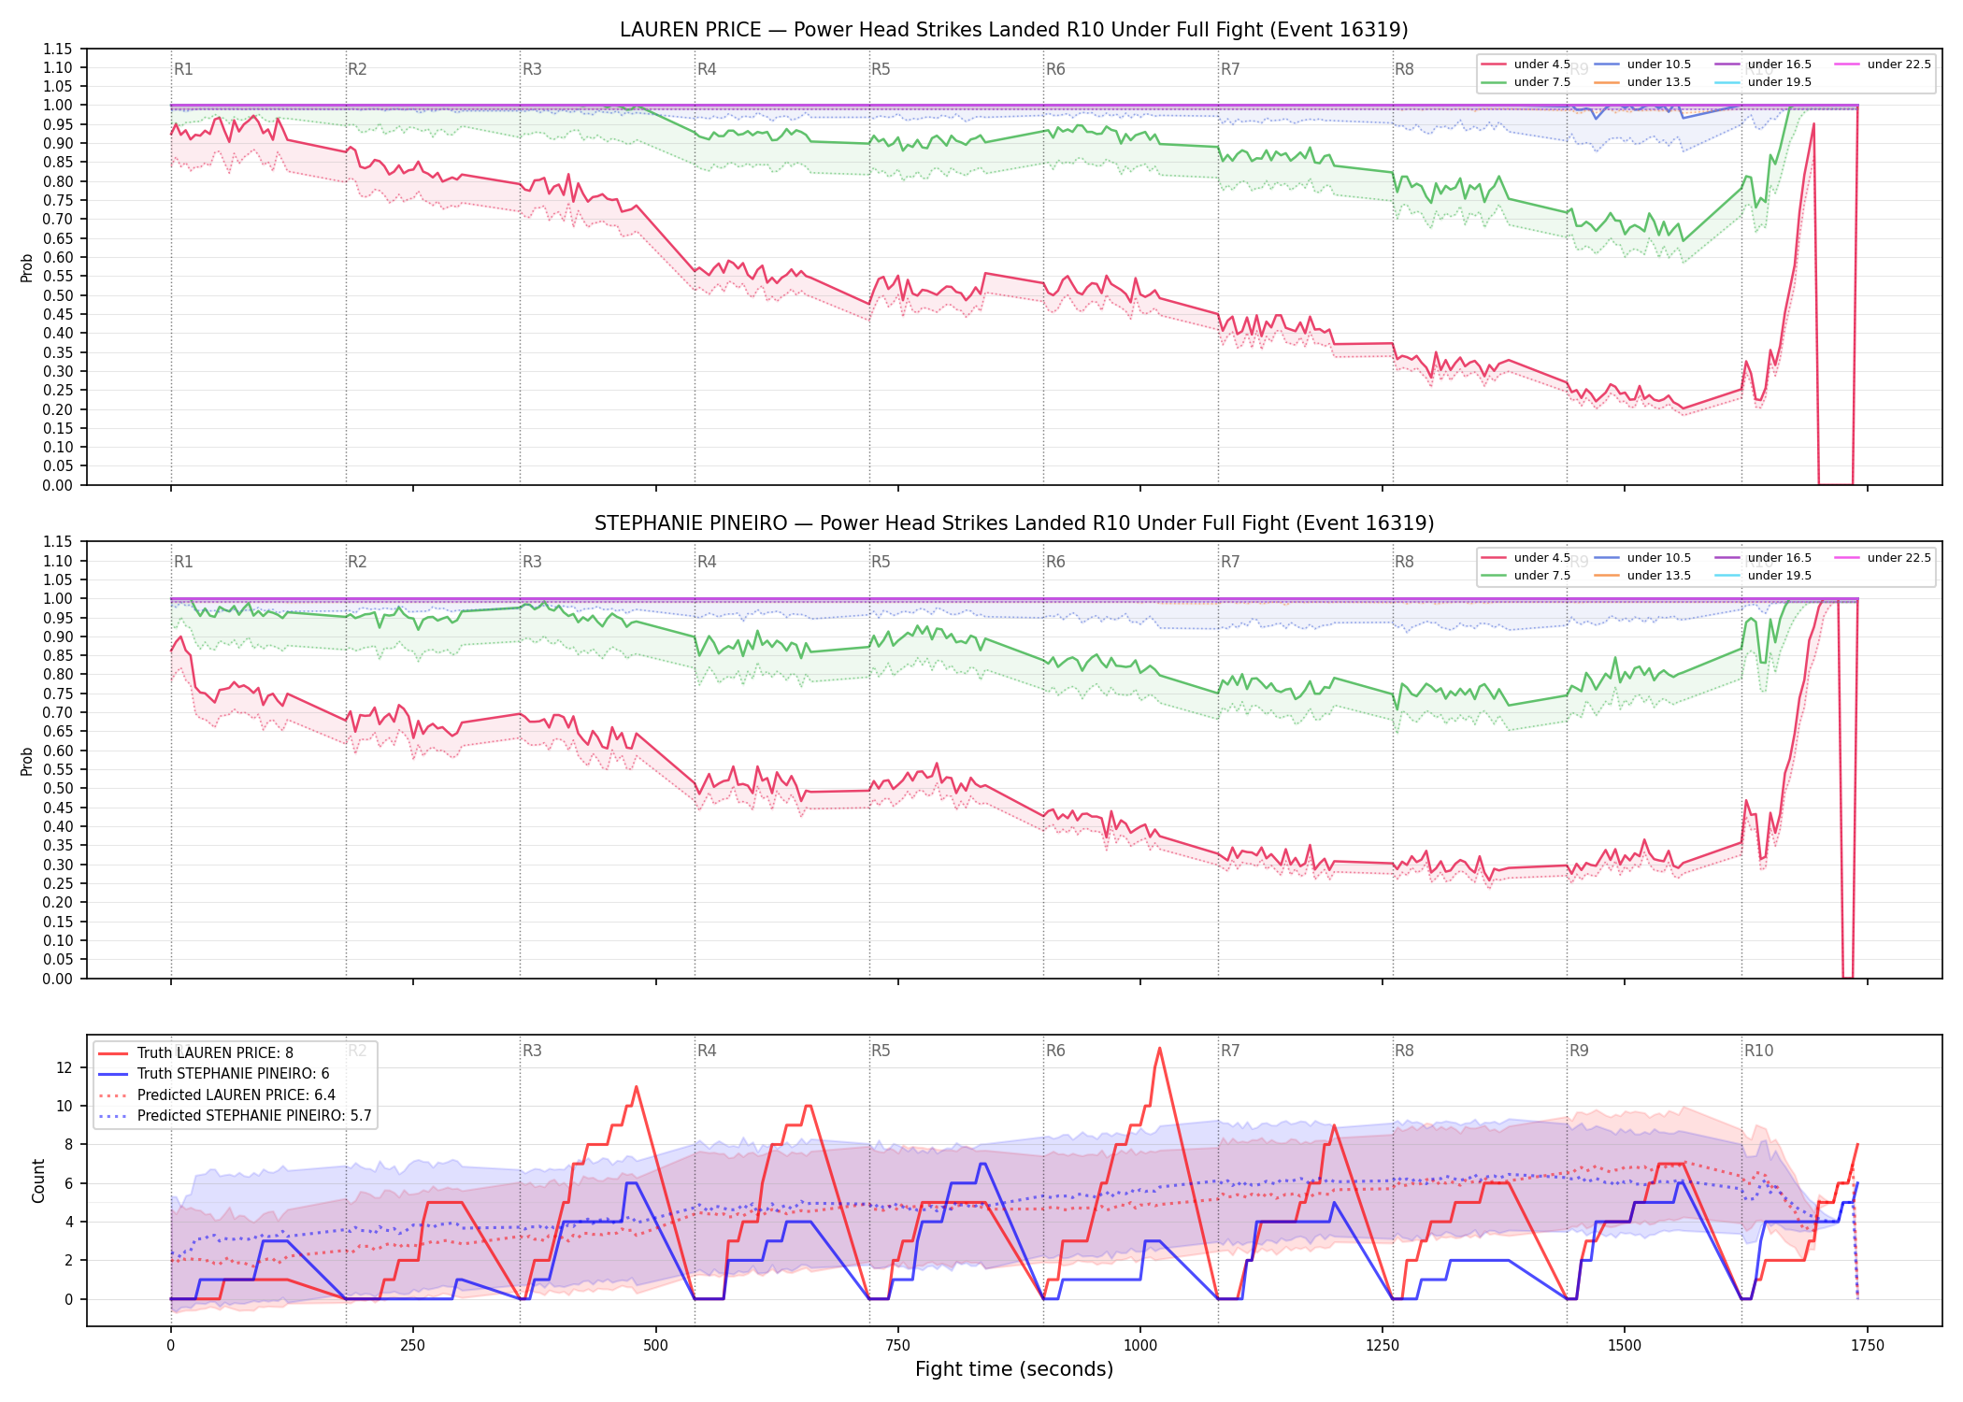The height and width of the screenshot is (1402, 1963).
Task: Click the R8 label in Lauren Price chart
Action: point(1404,69)
